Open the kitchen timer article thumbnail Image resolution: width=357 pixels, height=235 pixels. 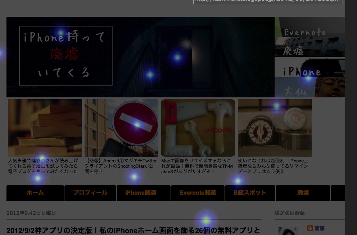pos(275,128)
